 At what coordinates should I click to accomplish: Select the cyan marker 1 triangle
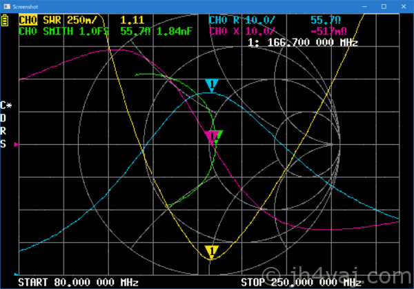click(x=212, y=86)
